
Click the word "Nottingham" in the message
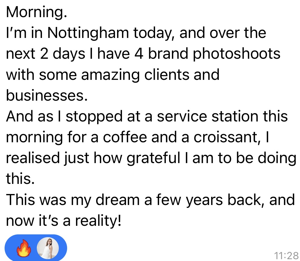pyautogui.click(x=89, y=33)
